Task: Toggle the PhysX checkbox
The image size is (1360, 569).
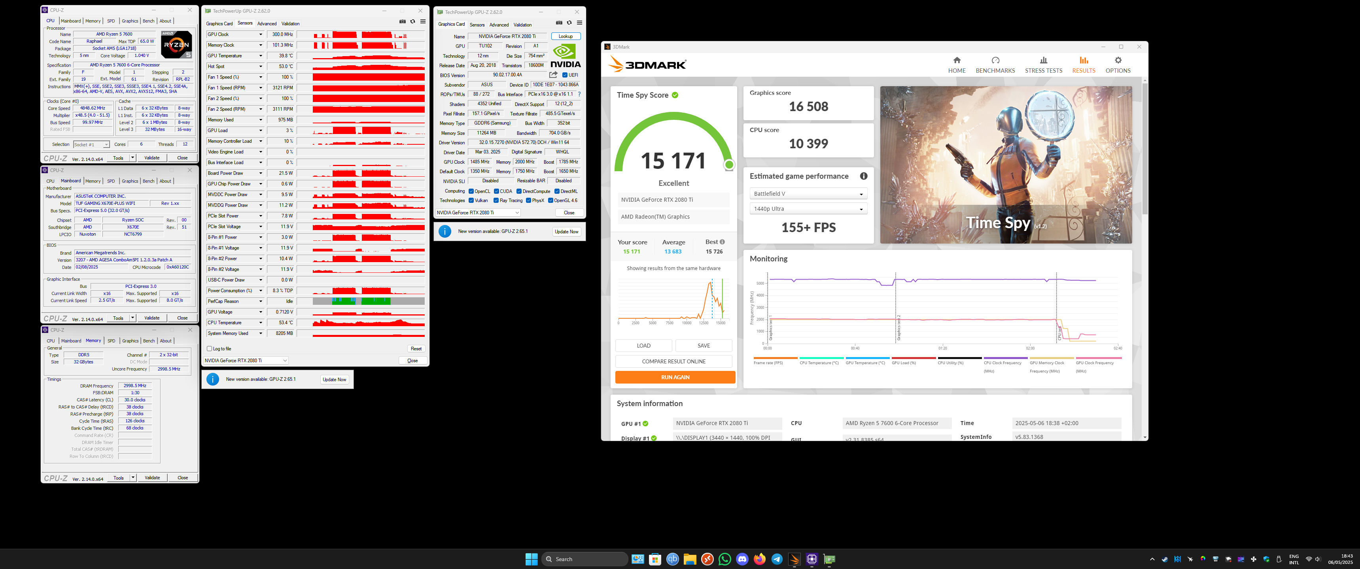Action: click(x=528, y=200)
